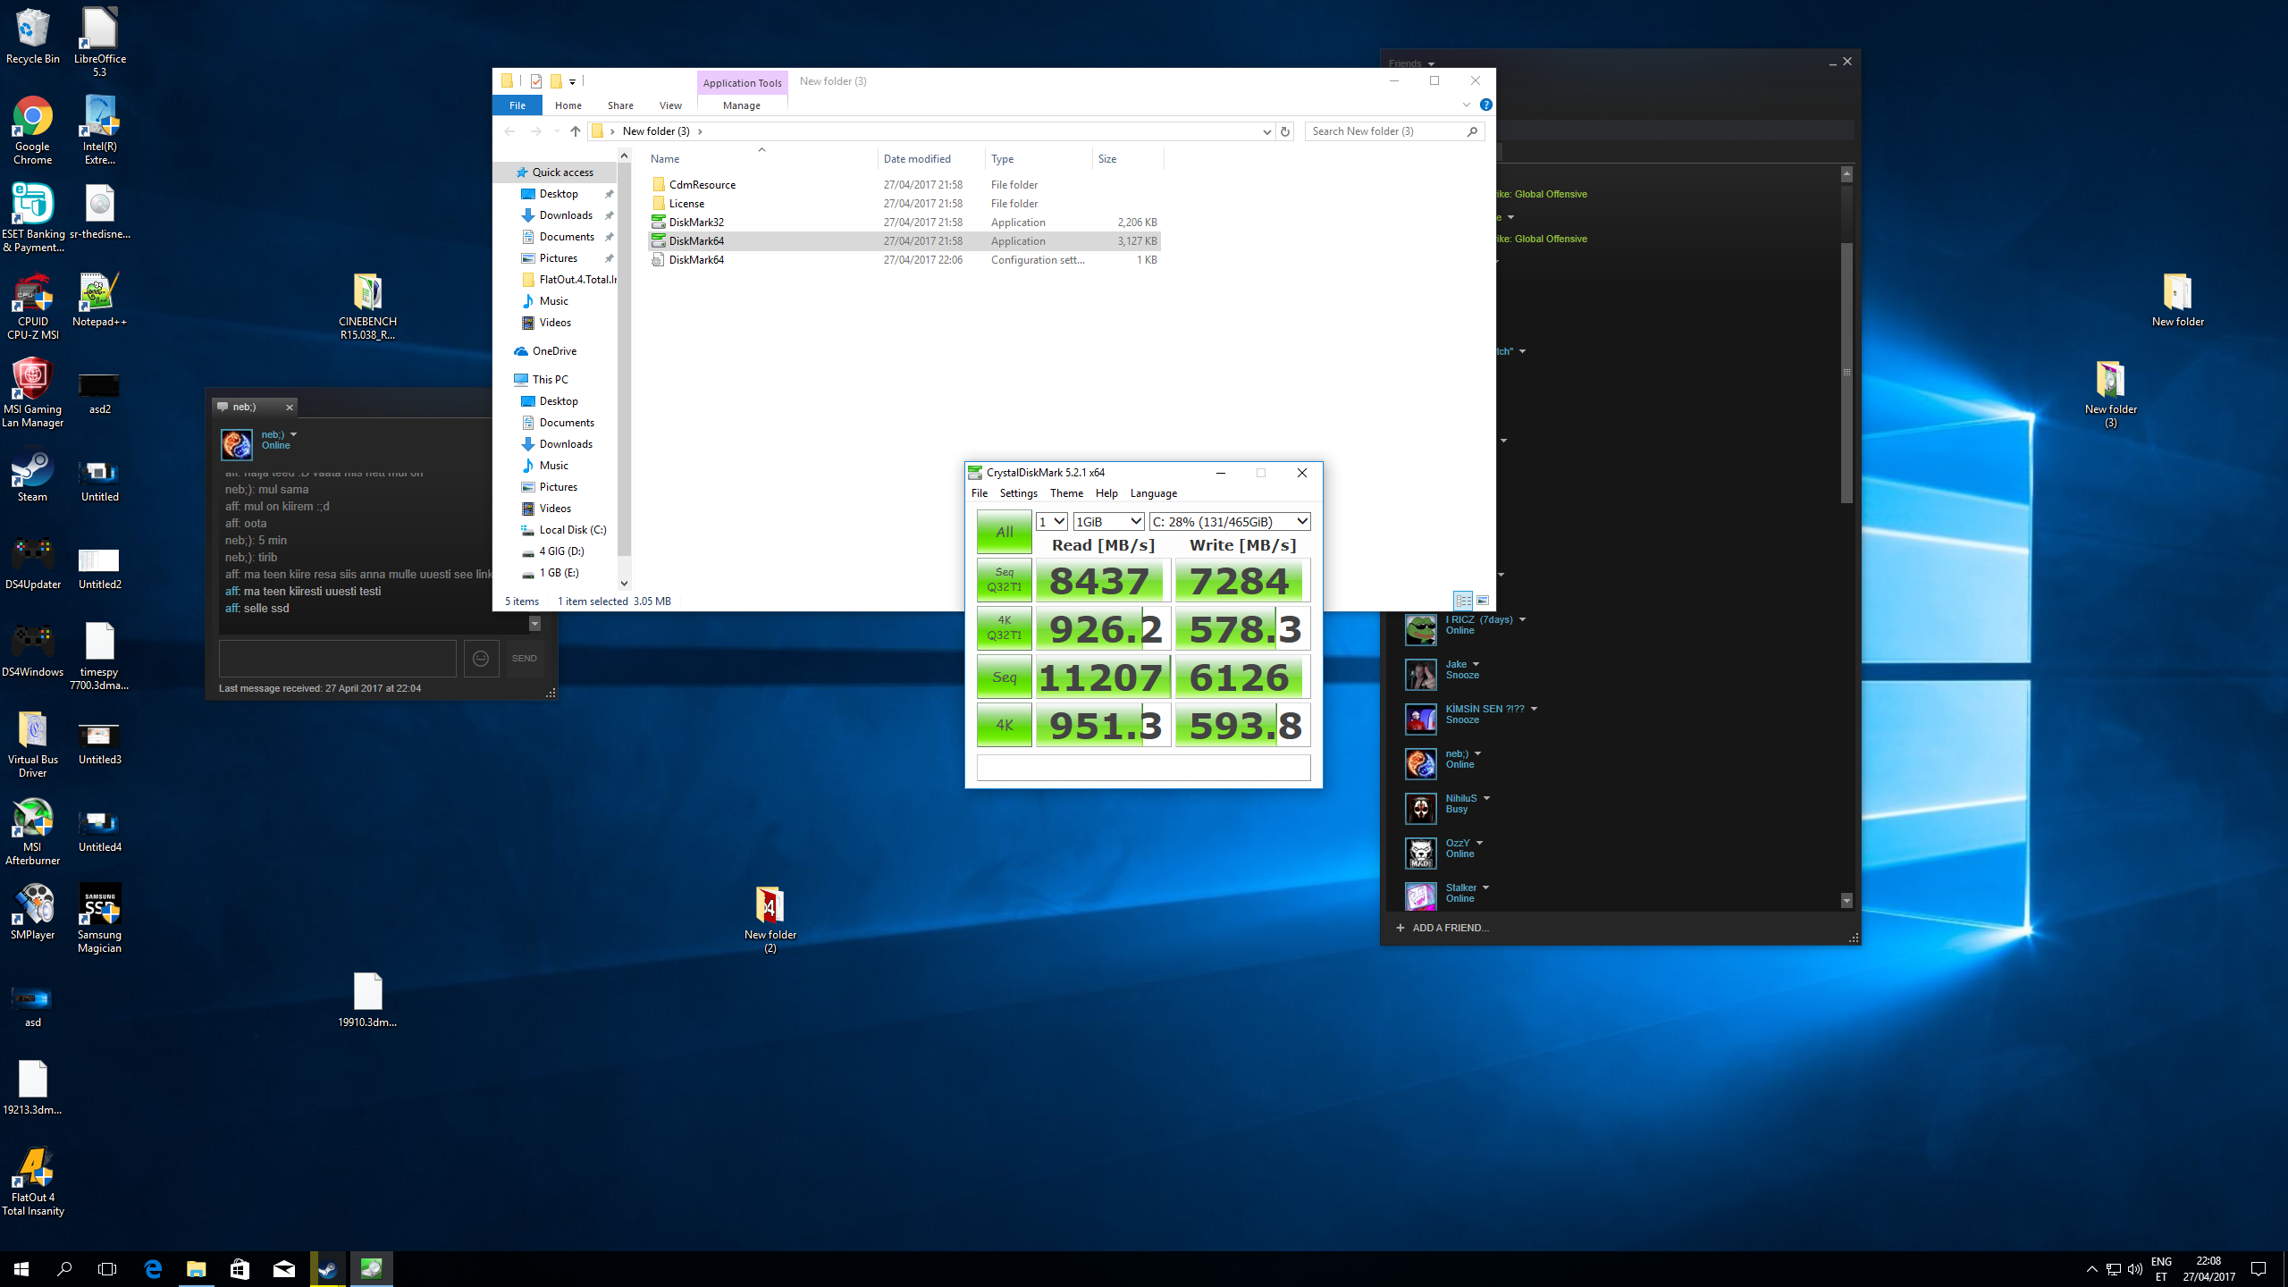
Task: Open SMPlayer desktop shortcut
Action: 33,913
